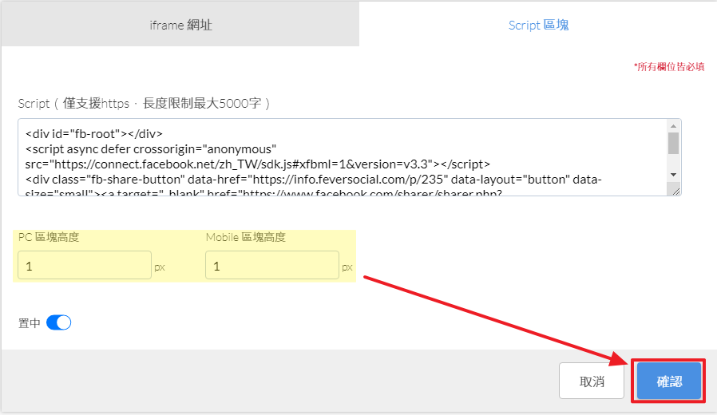
Task: Click the script box scroll down arrow
Action: (x=673, y=174)
